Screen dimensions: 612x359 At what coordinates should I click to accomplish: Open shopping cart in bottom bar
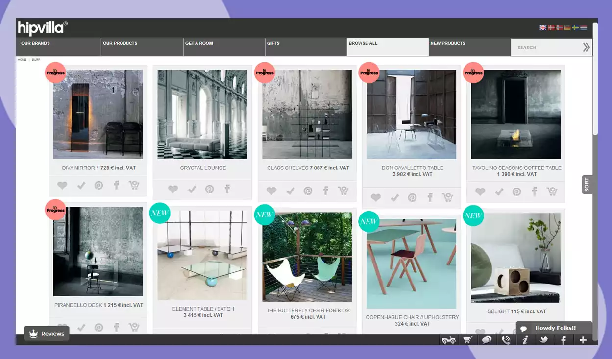pyautogui.click(x=467, y=340)
